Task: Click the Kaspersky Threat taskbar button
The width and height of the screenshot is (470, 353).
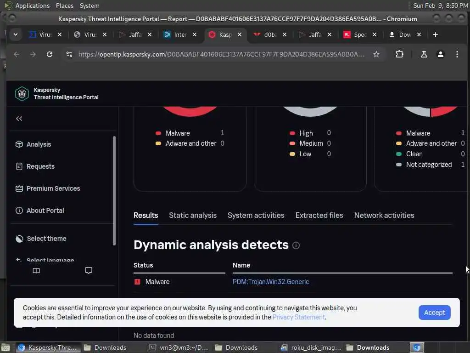Action: point(48,347)
